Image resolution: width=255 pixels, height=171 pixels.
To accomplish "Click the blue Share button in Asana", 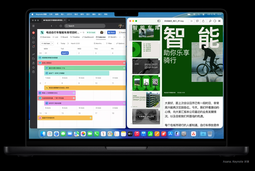I will click(112, 32).
